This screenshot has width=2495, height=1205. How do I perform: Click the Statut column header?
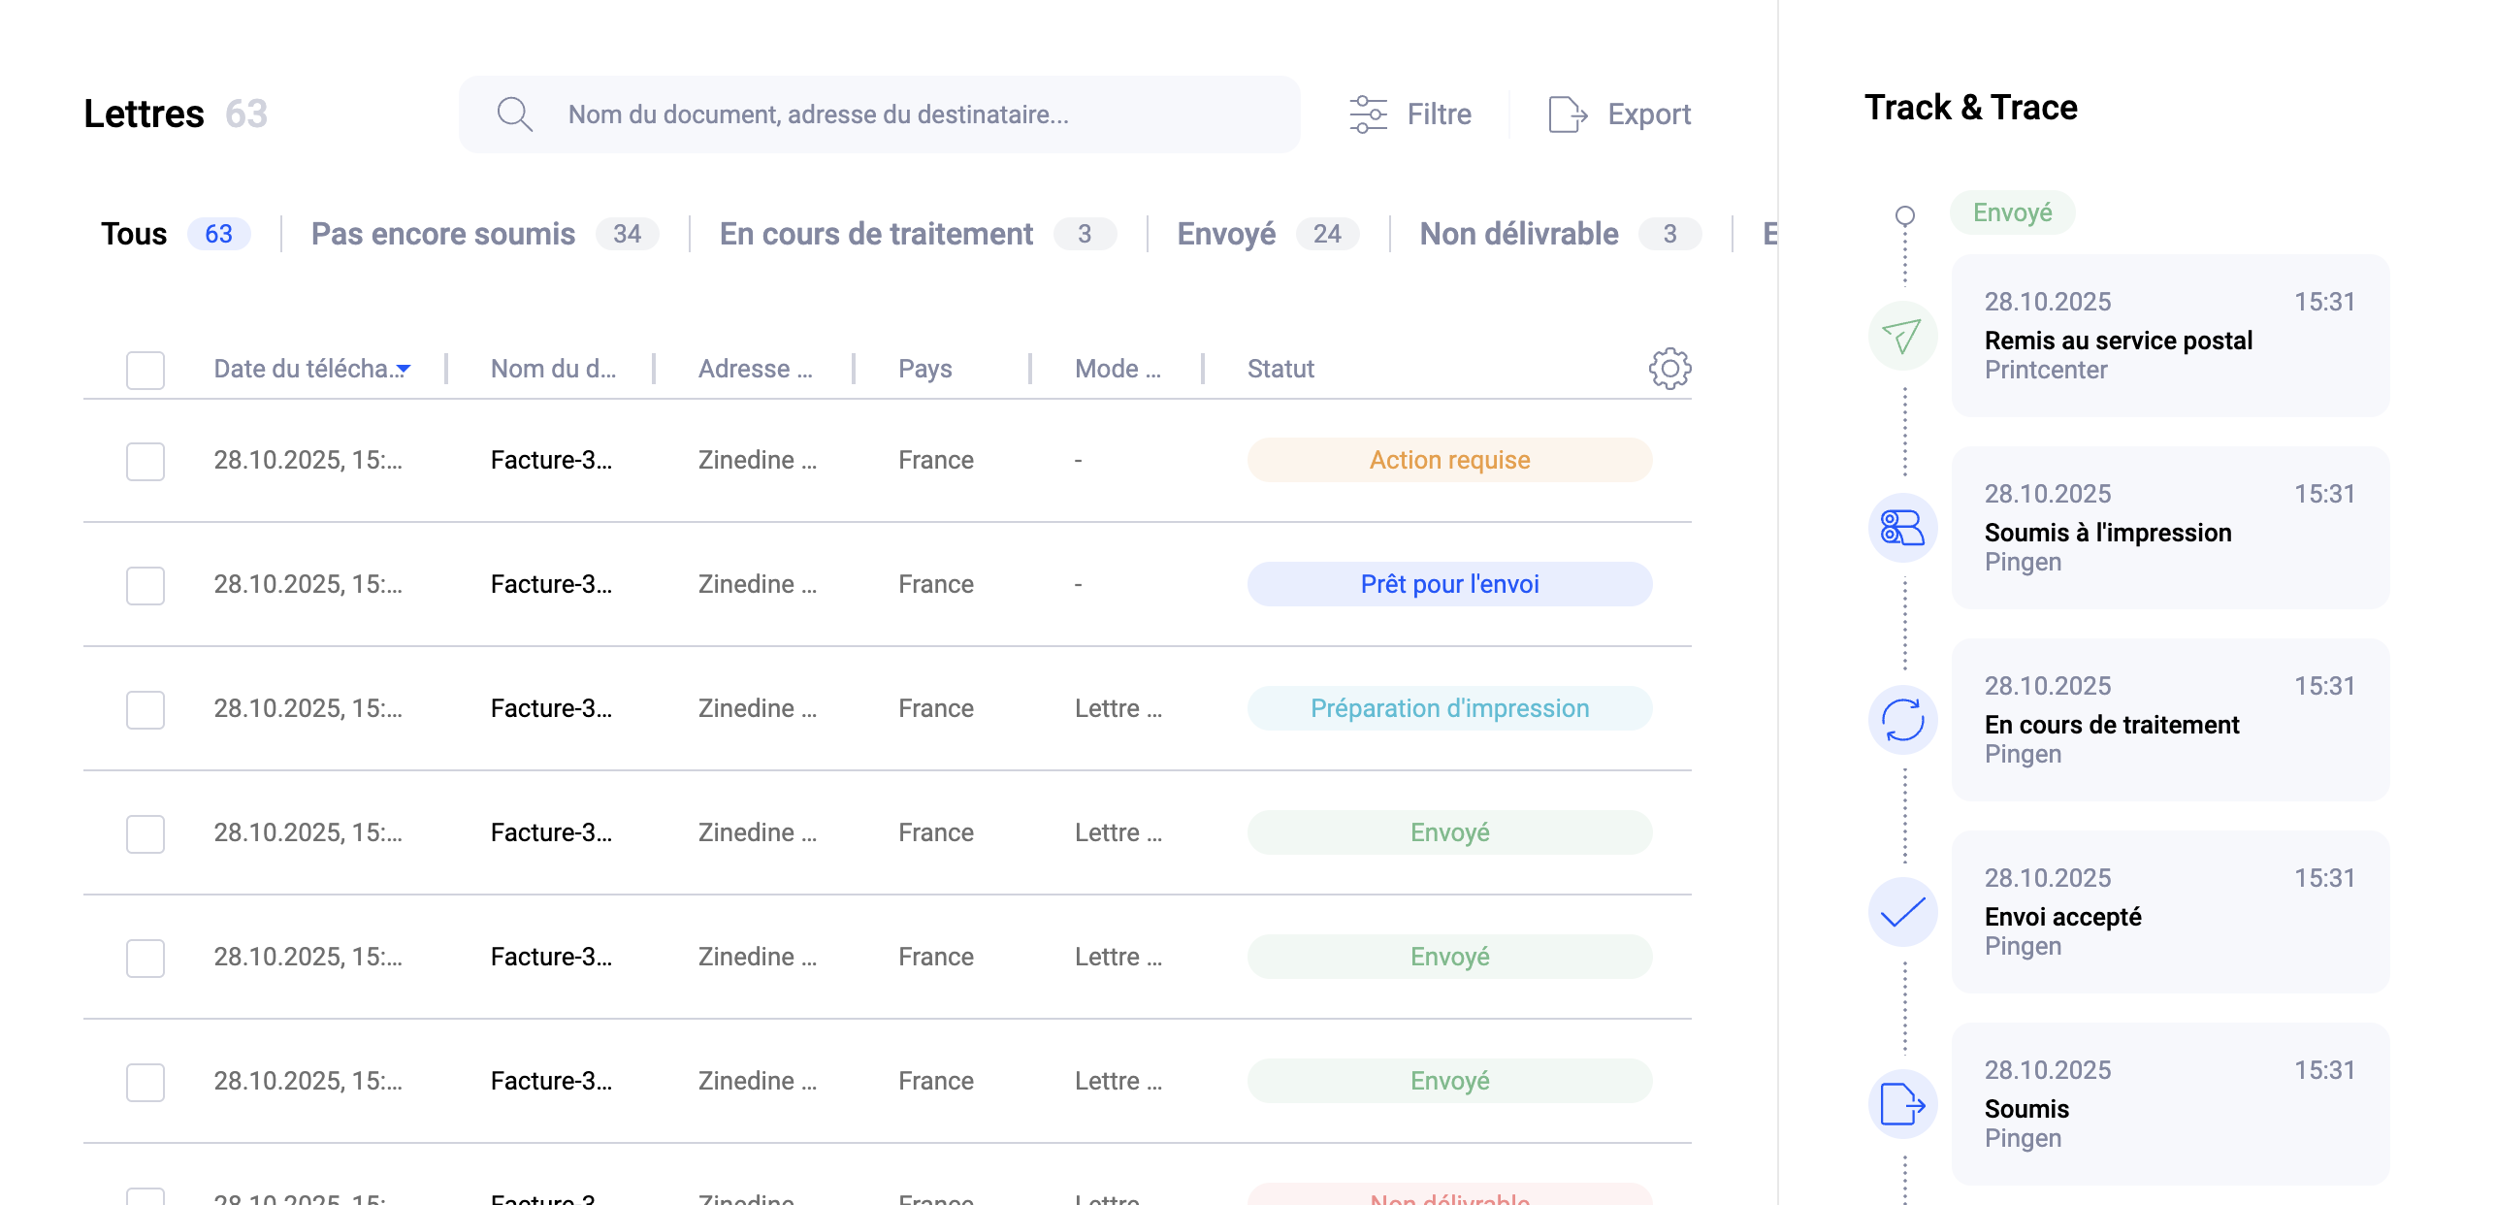tap(1280, 369)
